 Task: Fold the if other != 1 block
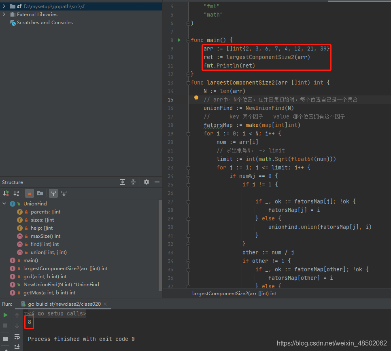[188, 261]
